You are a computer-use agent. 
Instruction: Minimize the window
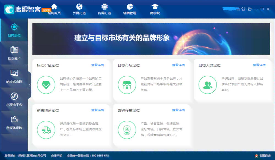tap(256, 9)
